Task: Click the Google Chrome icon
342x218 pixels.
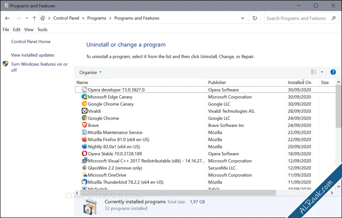Action: click(85, 118)
